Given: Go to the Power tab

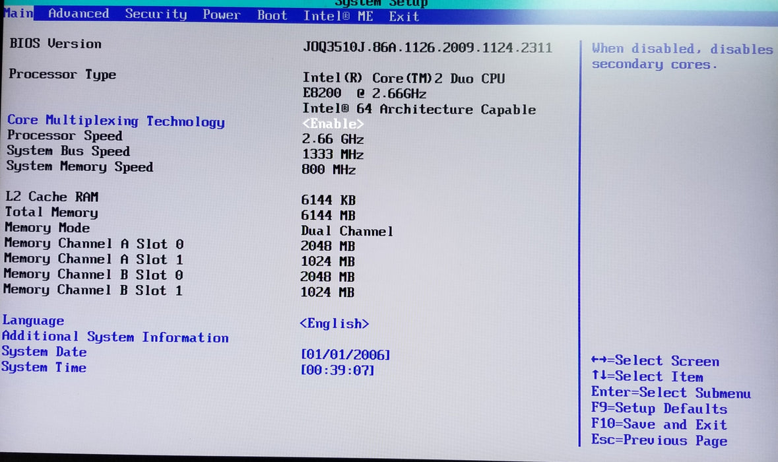Looking at the screenshot, I should pos(221,15).
